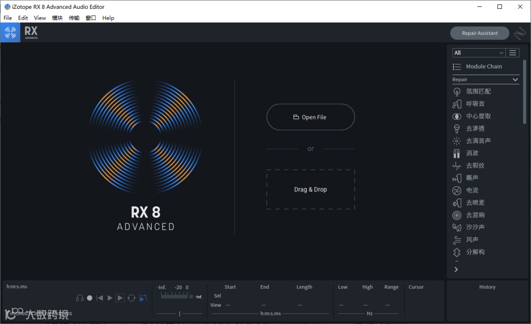Open the Help menu

(x=108, y=18)
